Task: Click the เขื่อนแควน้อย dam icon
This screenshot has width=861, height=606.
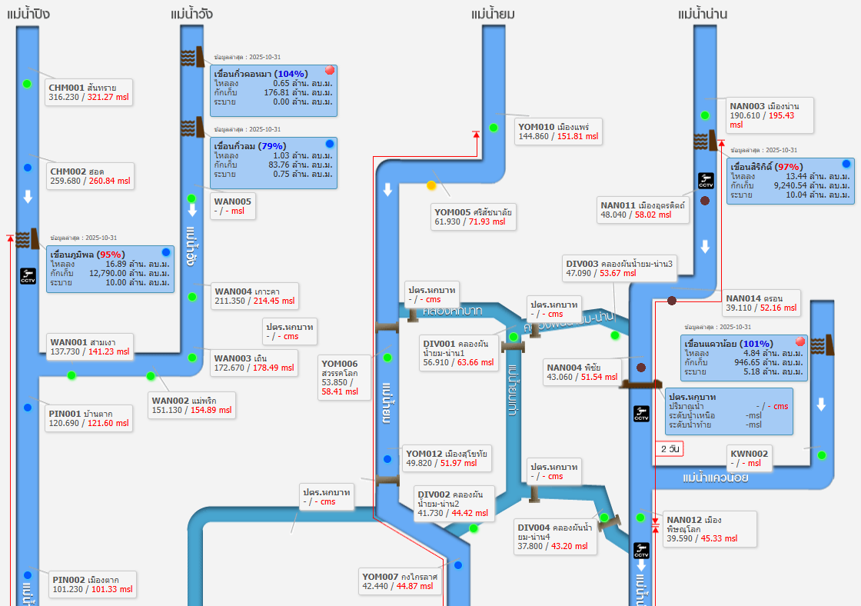Action: click(x=822, y=346)
